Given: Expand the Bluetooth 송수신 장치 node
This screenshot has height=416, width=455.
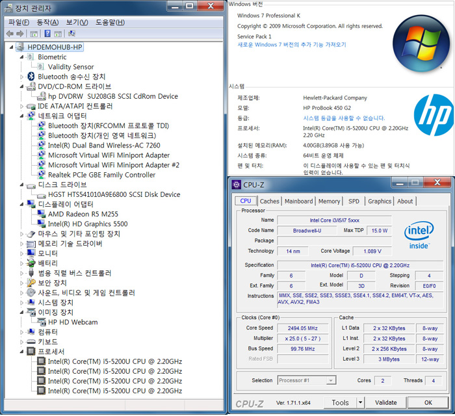Looking at the screenshot, I should tap(21, 77).
